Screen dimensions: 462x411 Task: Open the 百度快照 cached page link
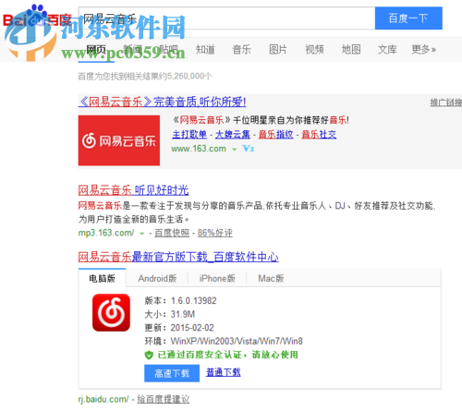172,233
